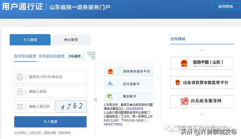Click the emblem icon on 山东省投资审批监管平台 card
Screen dimensions: 241x139
pos(177,82)
